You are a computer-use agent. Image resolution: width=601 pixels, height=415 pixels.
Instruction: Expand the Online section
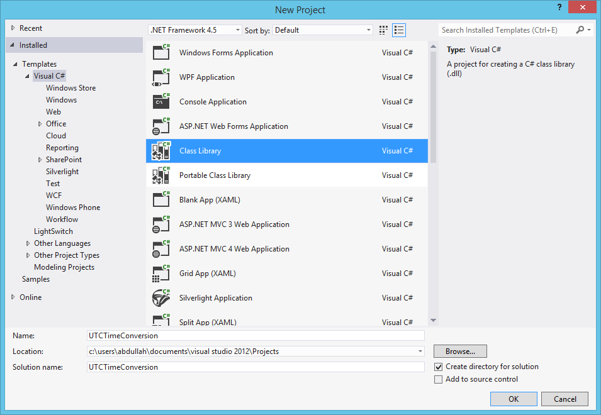tap(13, 297)
